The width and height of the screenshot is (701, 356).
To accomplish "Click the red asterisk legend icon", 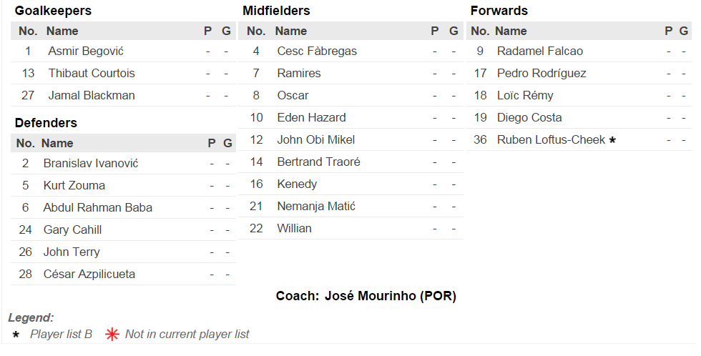I will (x=112, y=334).
